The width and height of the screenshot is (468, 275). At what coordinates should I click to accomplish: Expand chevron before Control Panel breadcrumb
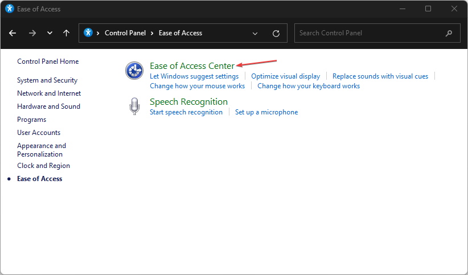coord(98,33)
